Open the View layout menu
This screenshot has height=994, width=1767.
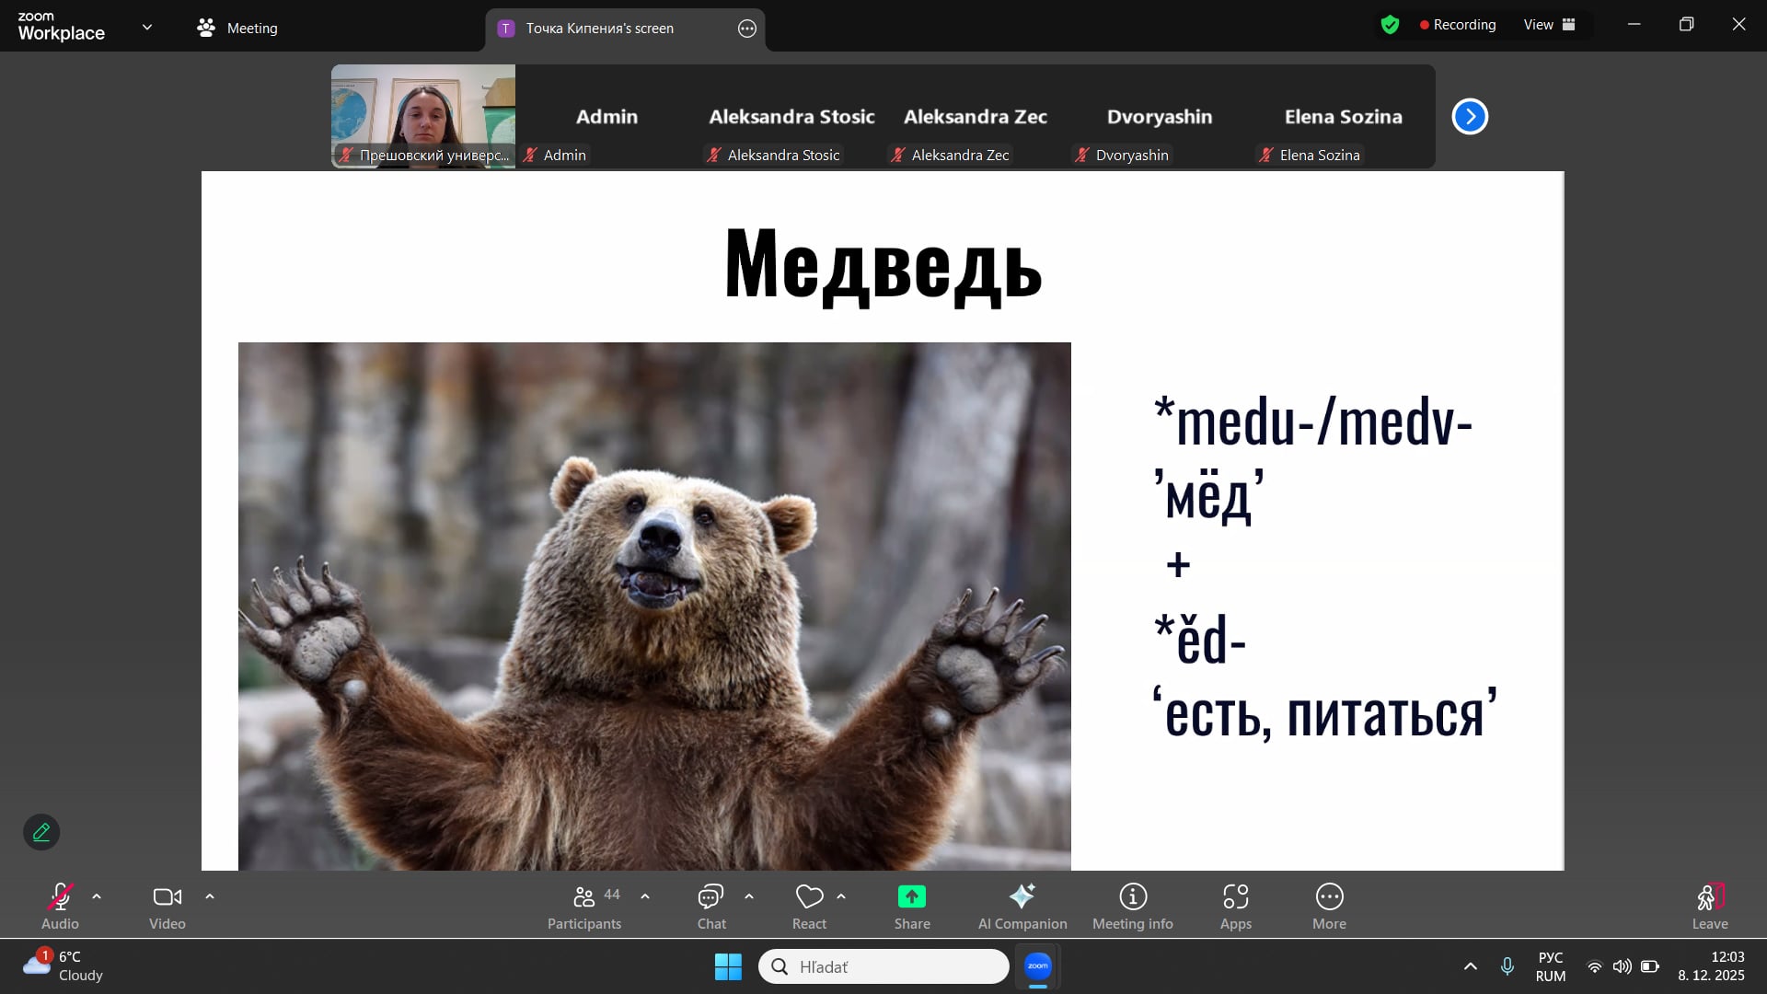[1549, 25]
